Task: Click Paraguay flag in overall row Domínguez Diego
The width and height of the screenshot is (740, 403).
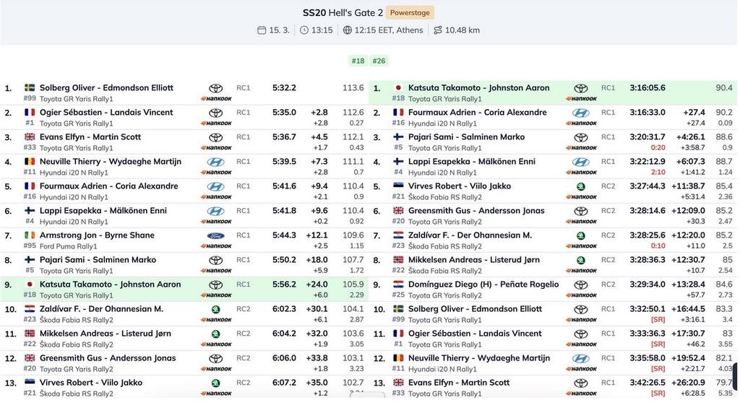Action: click(398, 284)
